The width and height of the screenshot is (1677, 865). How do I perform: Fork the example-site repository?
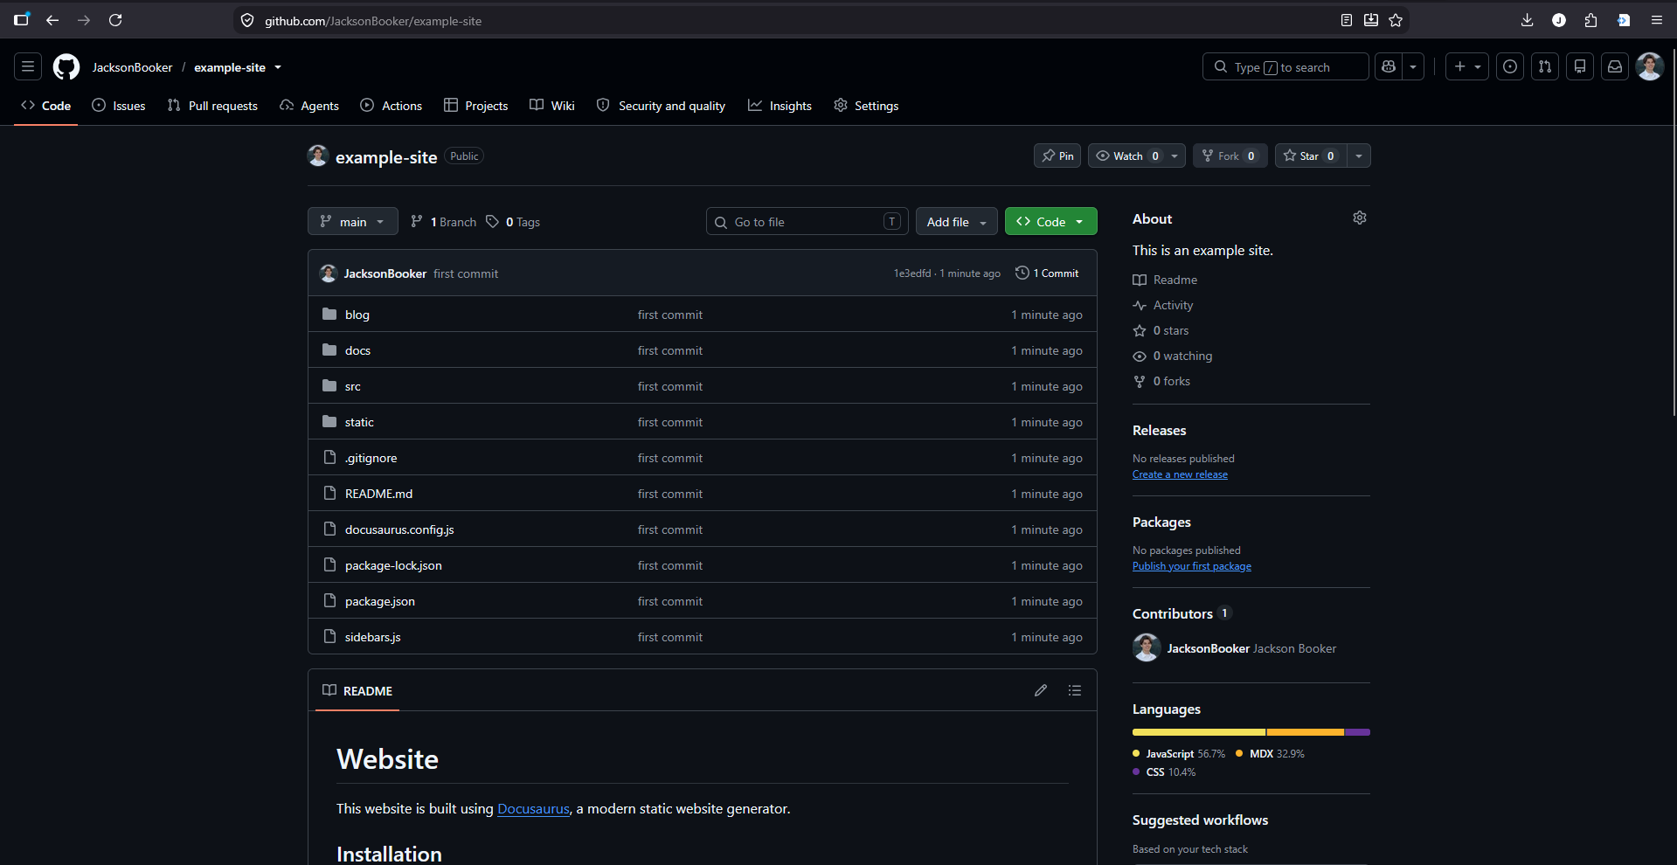[x=1230, y=156]
